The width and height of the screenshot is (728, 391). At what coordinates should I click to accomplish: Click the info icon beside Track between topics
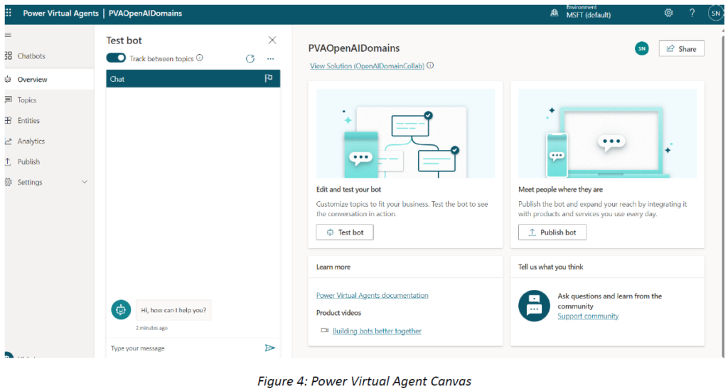pos(200,58)
